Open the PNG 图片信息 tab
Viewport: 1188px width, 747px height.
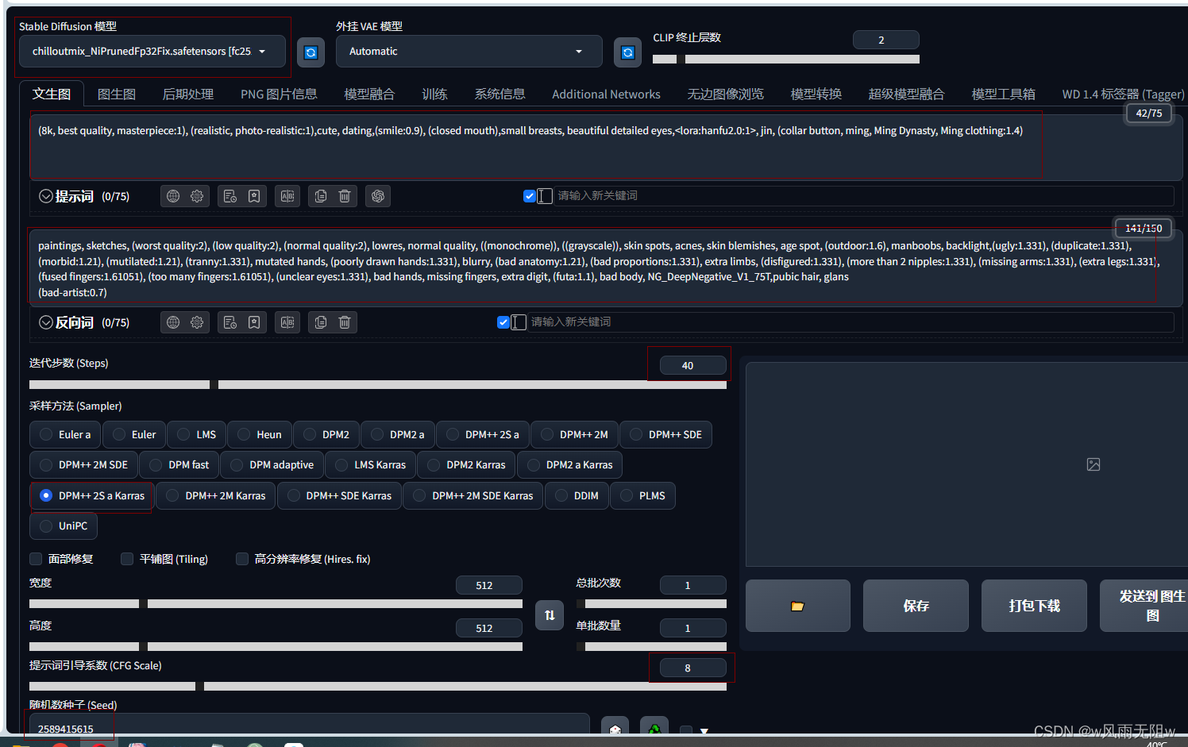pyautogui.click(x=279, y=94)
